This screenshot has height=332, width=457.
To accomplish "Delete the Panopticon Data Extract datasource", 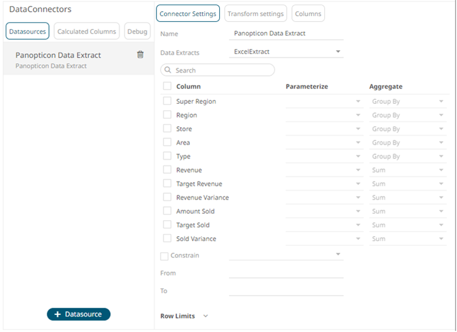I will coord(141,55).
